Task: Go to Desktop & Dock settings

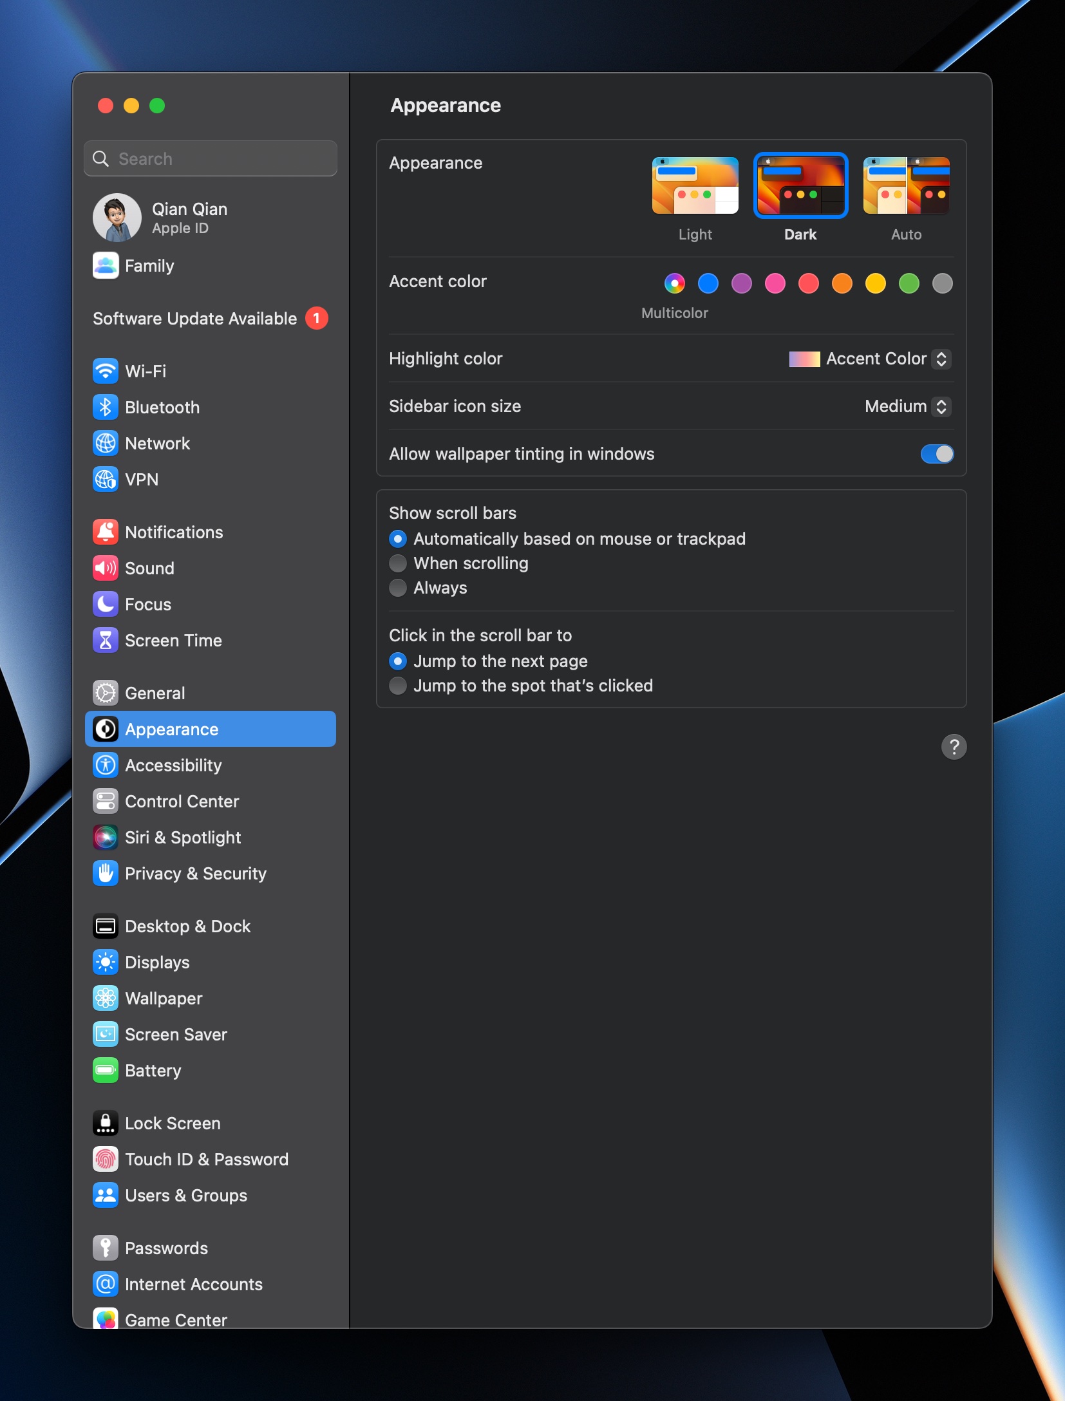Action: tap(187, 926)
